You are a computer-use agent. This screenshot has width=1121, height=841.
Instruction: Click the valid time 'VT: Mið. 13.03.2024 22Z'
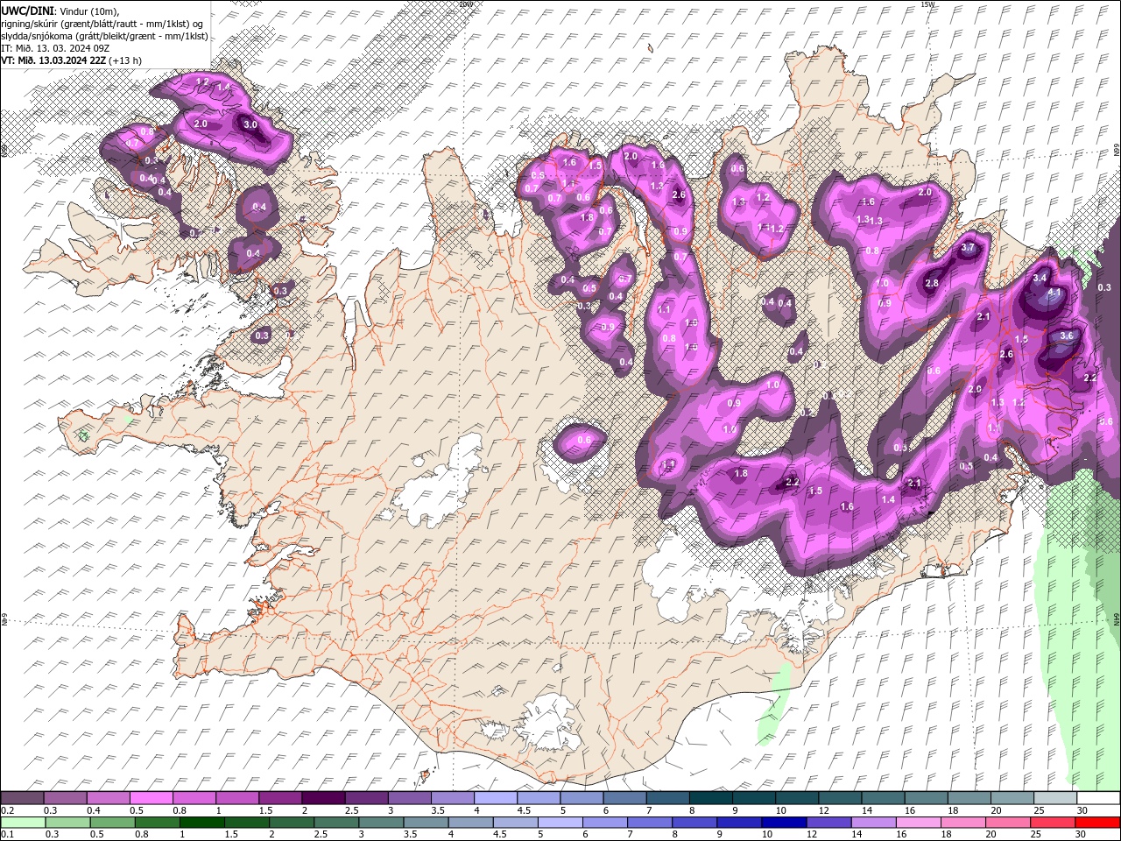click(x=53, y=60)
